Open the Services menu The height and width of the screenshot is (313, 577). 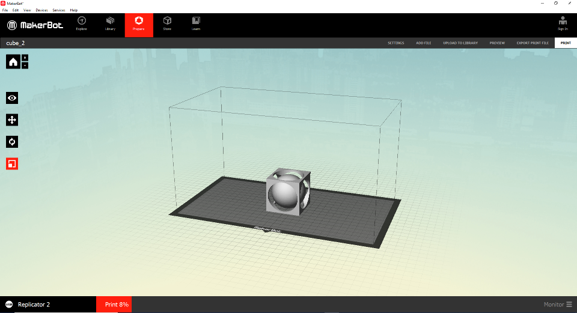58,10
